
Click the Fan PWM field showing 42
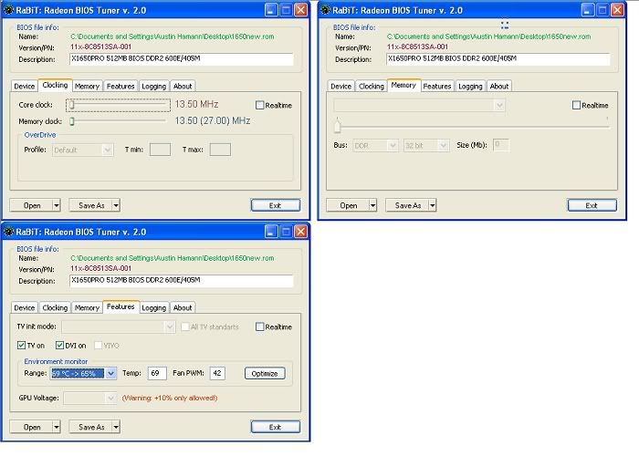click(217, 373)
